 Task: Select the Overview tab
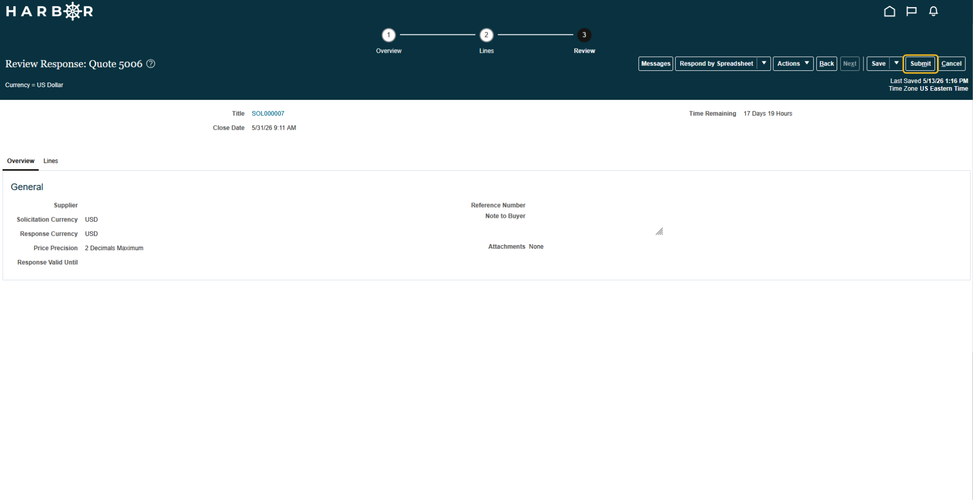click(21, 161)
